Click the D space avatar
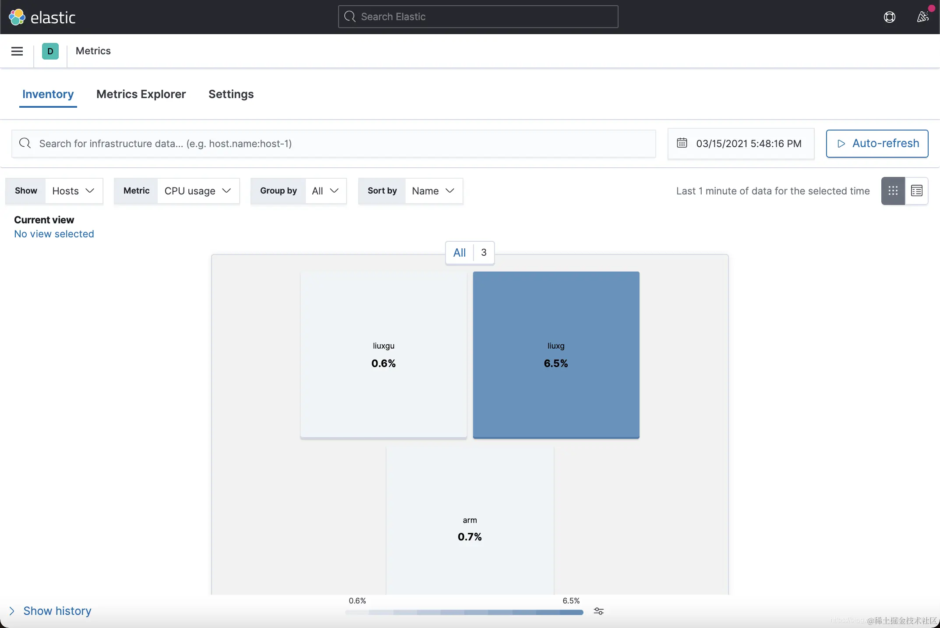This screenshot has width=940, height=628. click(50, 51)
